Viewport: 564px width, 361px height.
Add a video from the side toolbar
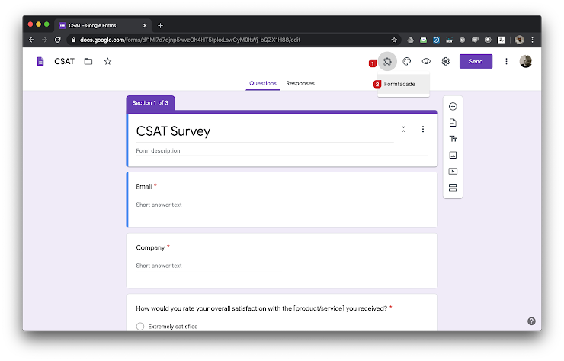coord(453,172)
